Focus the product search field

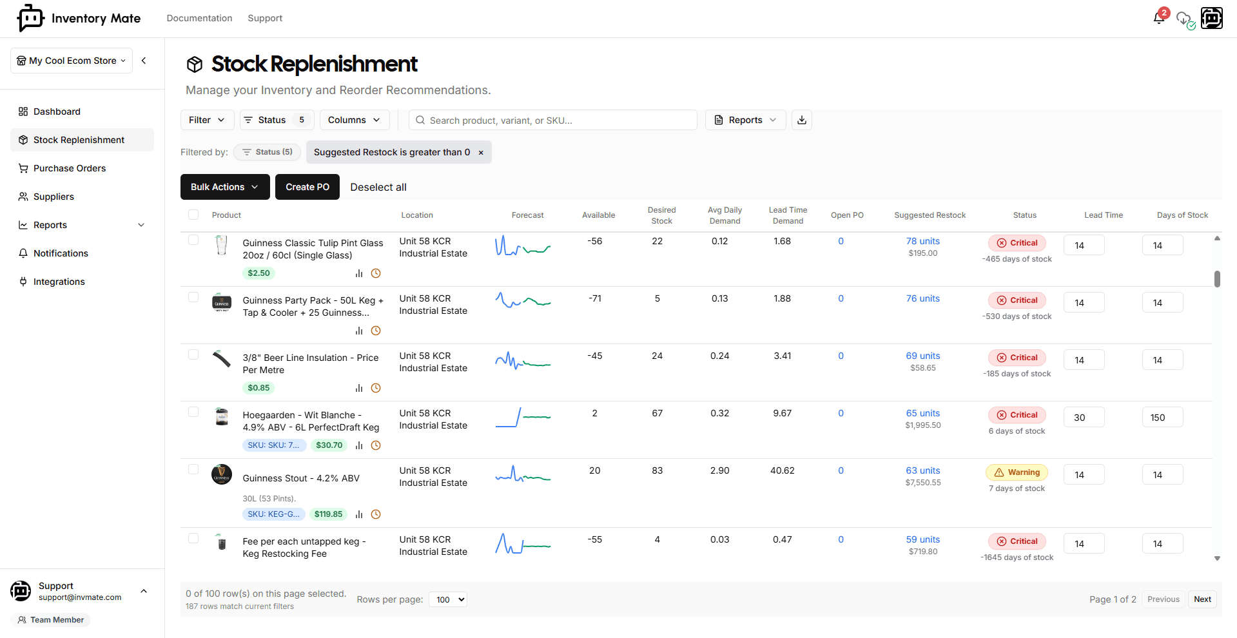point(553,120)
